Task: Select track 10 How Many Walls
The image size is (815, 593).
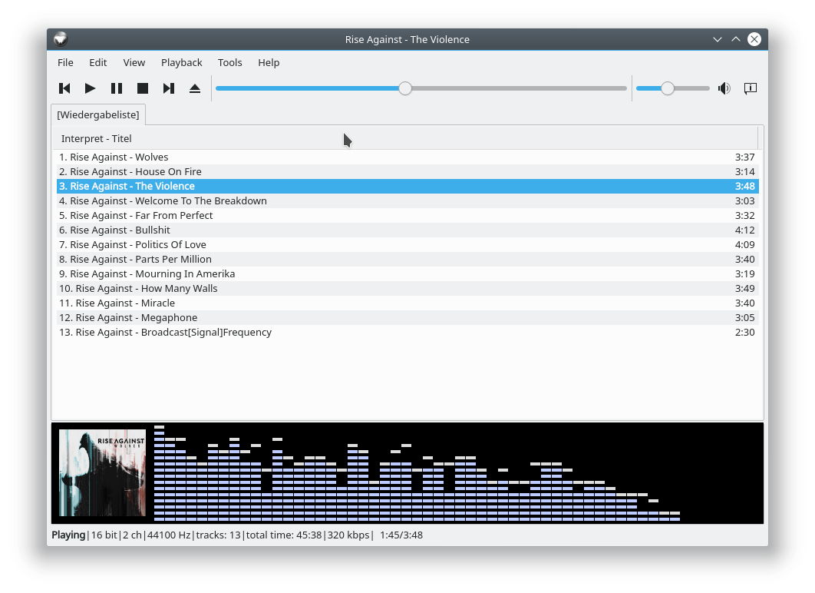Action: coord(407,288)
